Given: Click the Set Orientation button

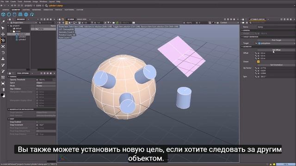Looking at the screenshot, I should click(277, 65).
